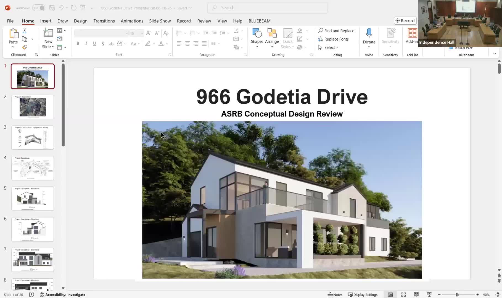Open the font size dropdown
Image resolution: width=502 pixels, height=298 pixels.
point(142,33)
